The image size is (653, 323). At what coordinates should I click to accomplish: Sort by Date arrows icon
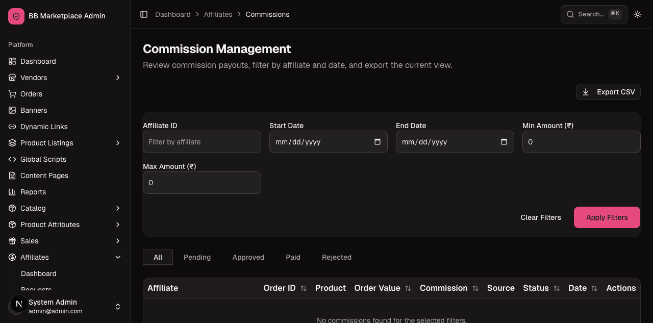[x=594, y=288]
